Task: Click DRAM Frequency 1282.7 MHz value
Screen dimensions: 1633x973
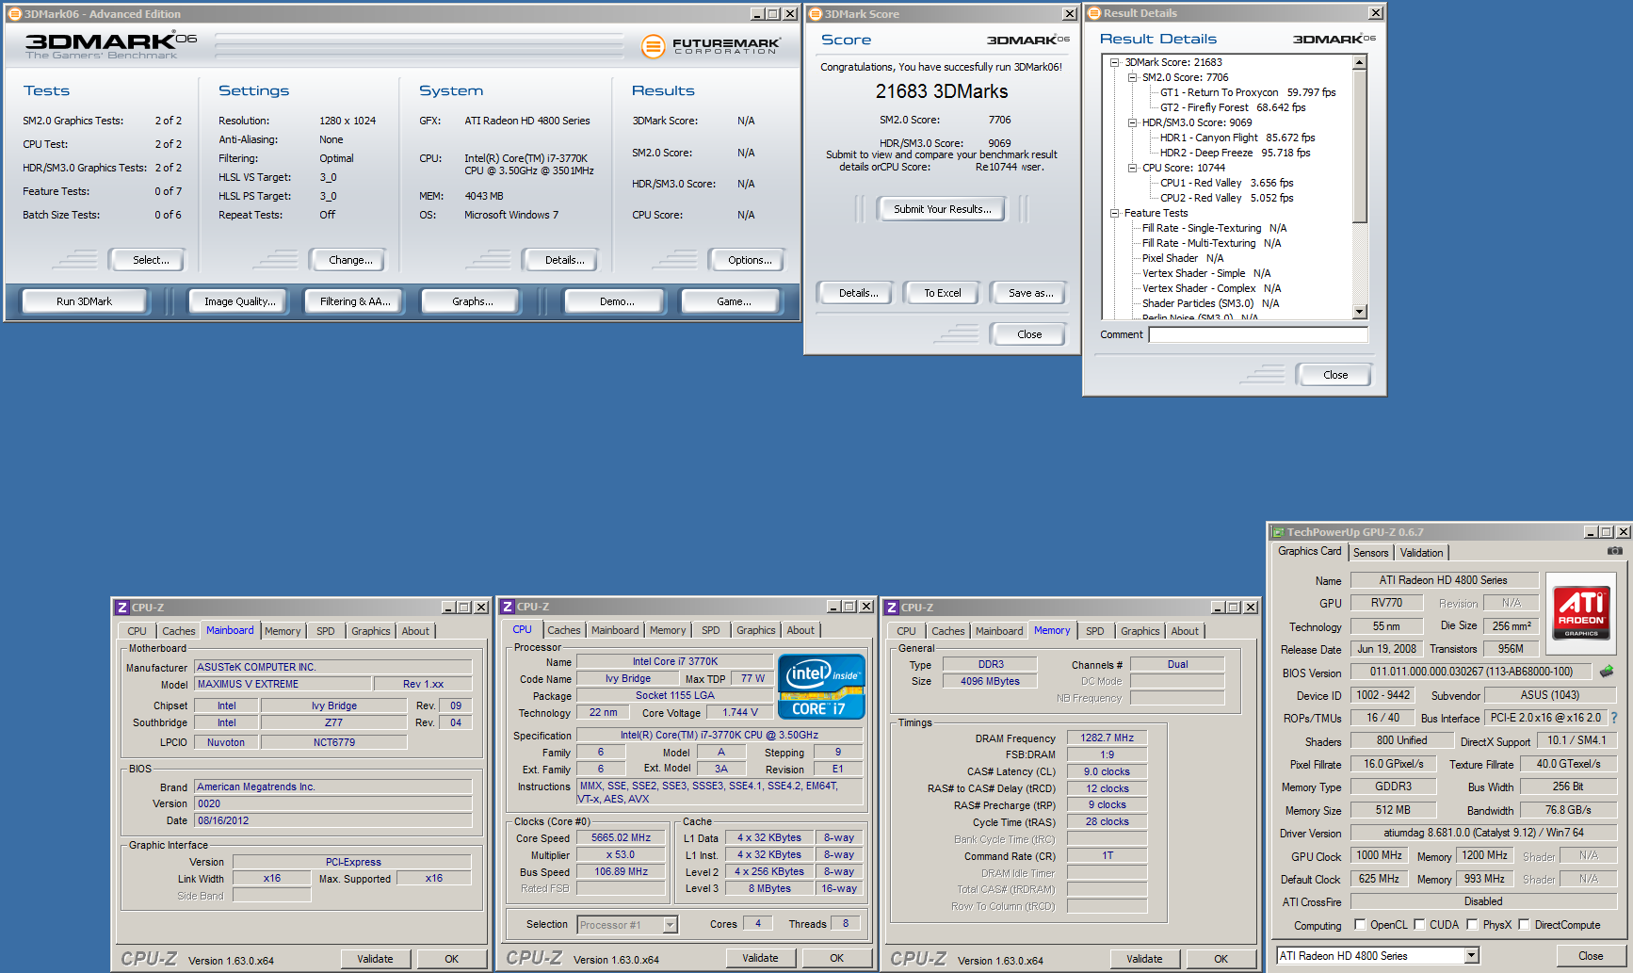Action: (x=1107, y=738)
